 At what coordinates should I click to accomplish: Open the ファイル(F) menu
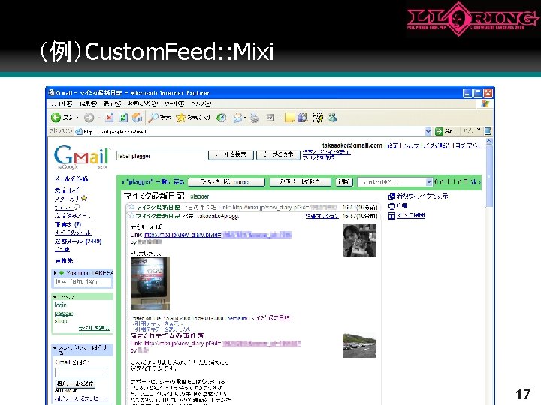[62, 103]
